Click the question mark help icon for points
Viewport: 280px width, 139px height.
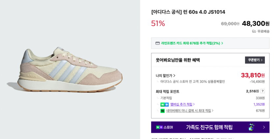263,91
